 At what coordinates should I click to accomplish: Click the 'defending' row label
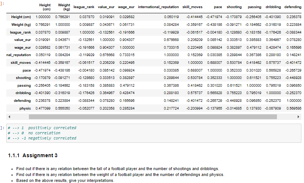[x=22, y=101]
